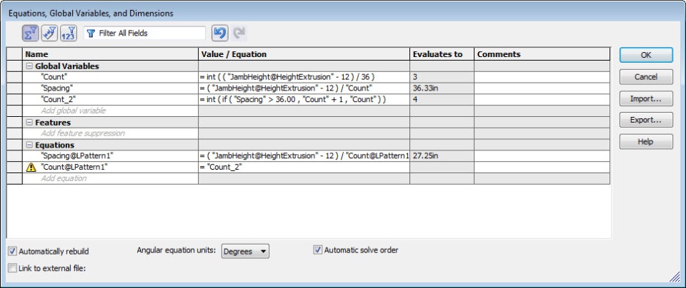Screen dimensions: 686x288
Task: Click the Comments cell for "Spacing@LPattern1" row
Action: coord(542,156)
